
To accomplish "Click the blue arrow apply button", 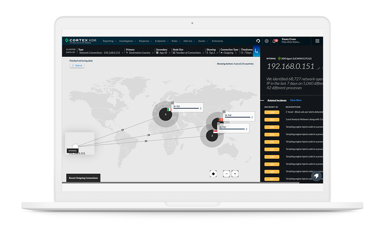I will coord(257,52).
